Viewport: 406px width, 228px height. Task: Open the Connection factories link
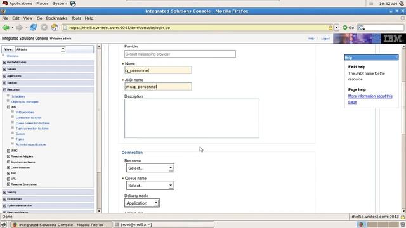pyautogui.click(x=29, y=118)
